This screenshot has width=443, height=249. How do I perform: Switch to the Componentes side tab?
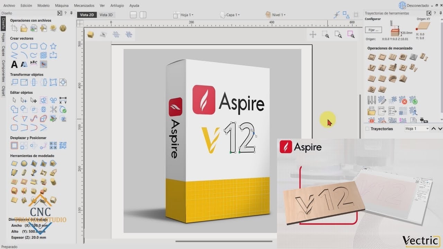pyautogui.click(x=3, y=71)
